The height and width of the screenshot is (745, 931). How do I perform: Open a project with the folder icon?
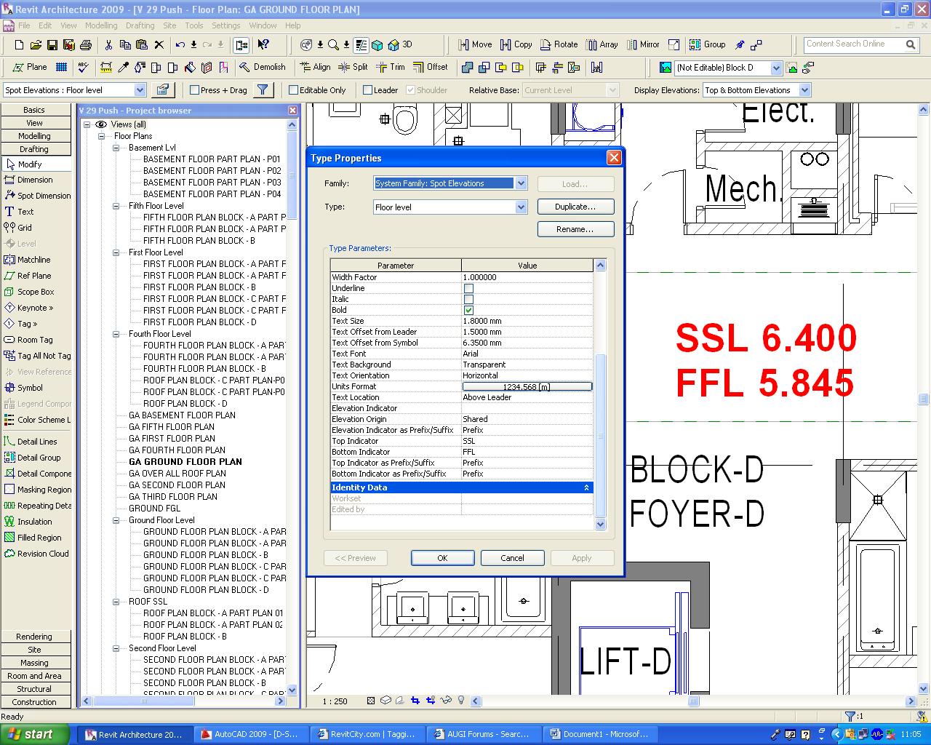(x=36, y=44)
